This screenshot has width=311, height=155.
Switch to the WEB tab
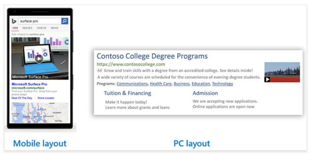[15, 28]
